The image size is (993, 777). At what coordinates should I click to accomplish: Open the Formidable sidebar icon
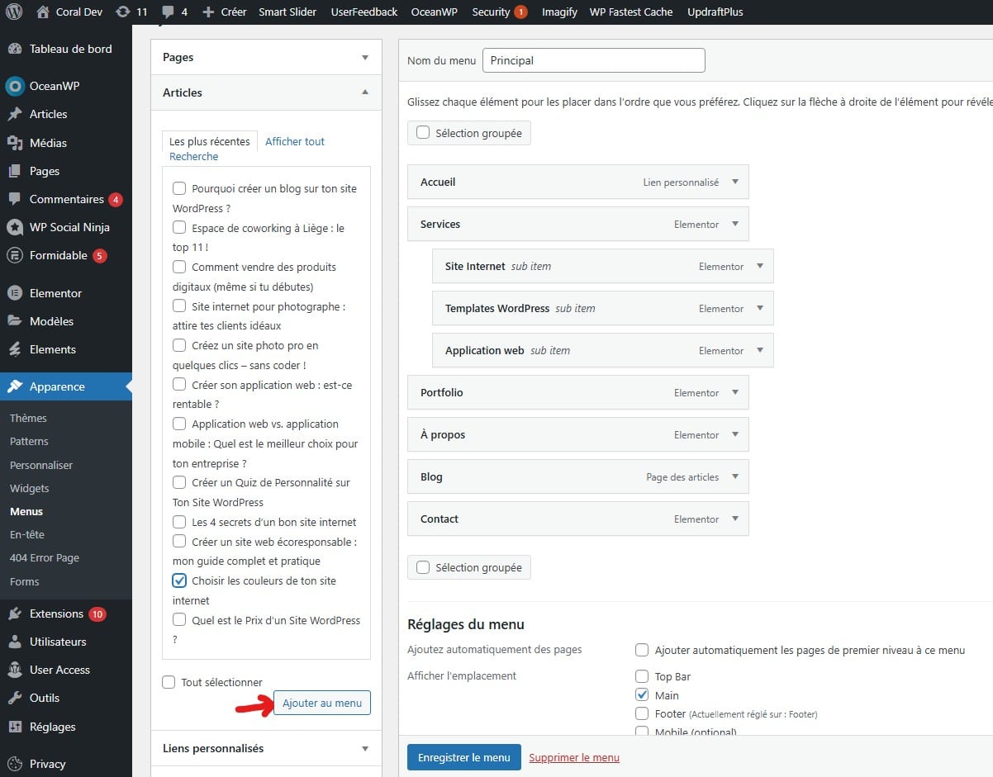point(15,255)
